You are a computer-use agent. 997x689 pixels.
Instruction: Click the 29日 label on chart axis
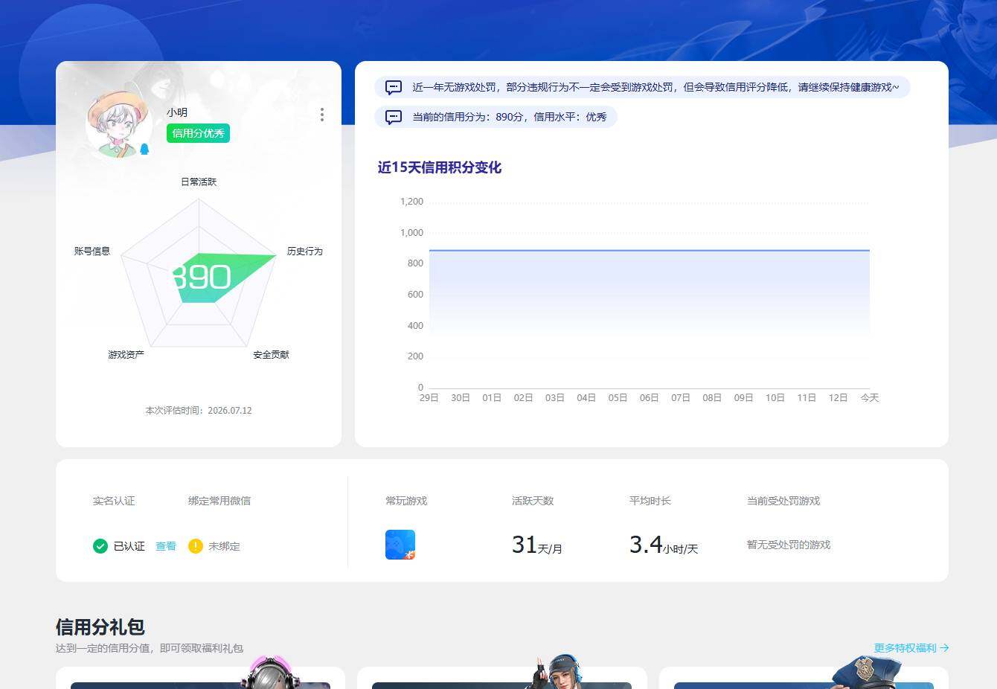tap(429, 398)
